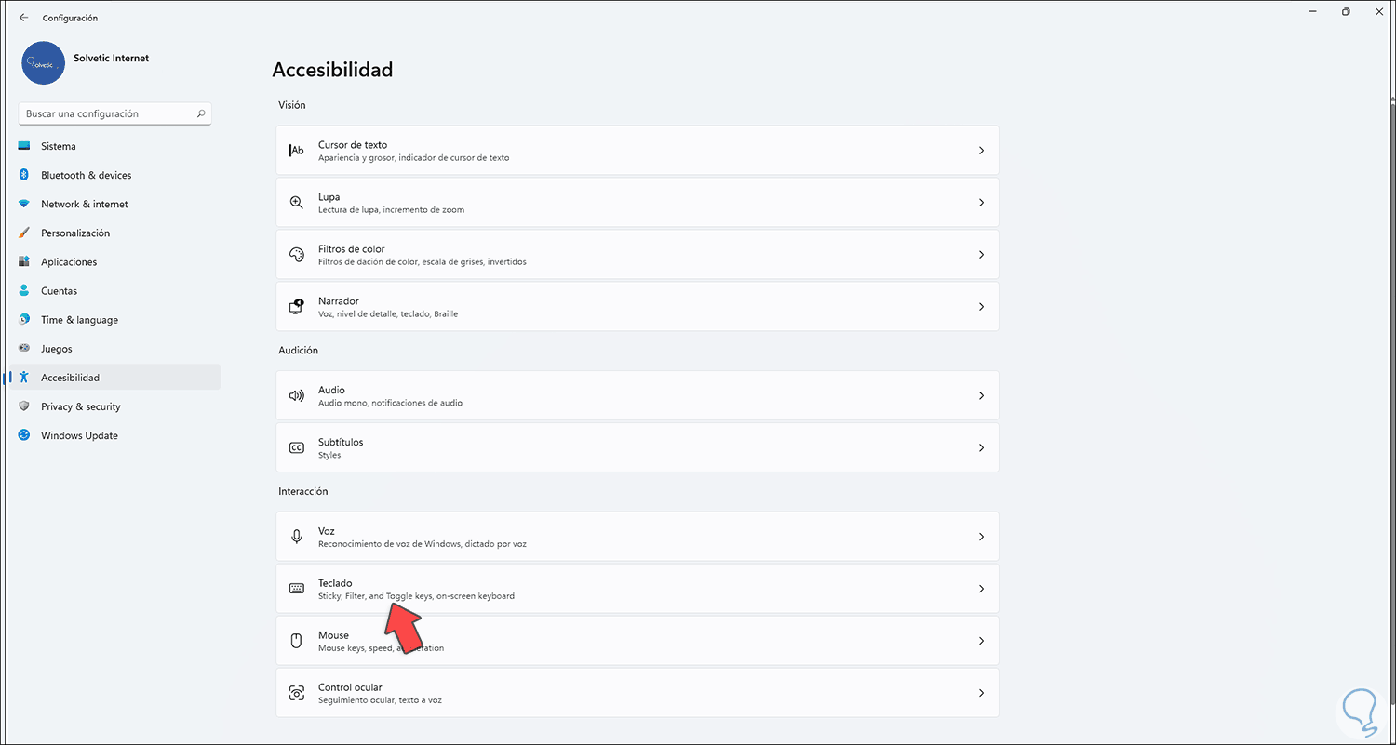Click the Narrador screen icon
Viewport: 1396px width, 745px height.
point(297,306)
